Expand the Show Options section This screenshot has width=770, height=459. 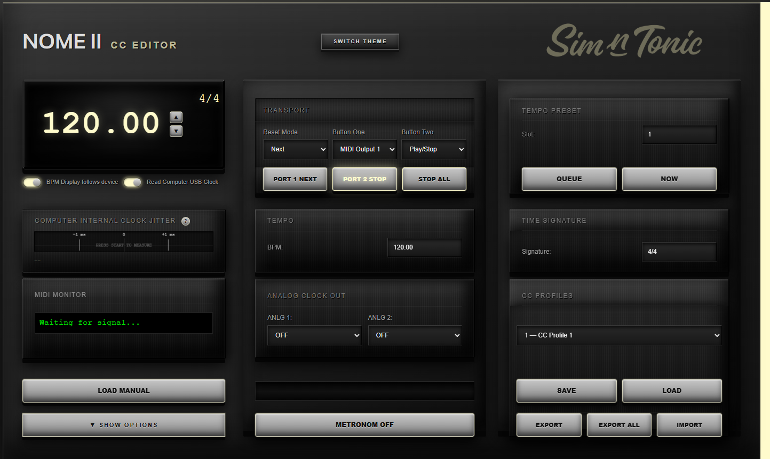coord(124,425)
